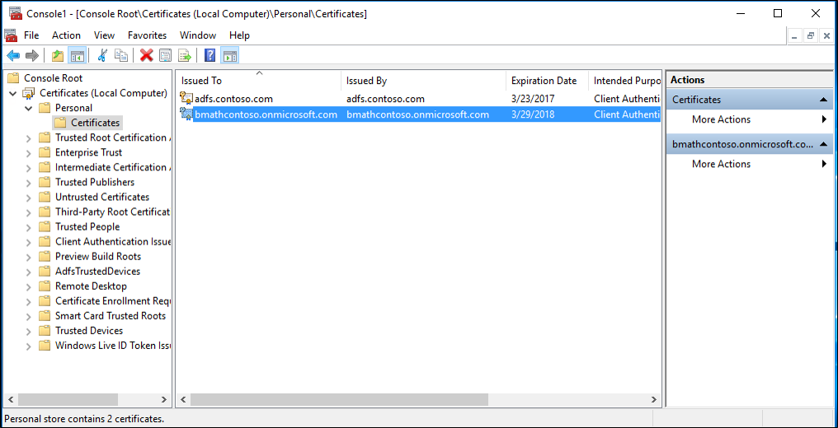Click the certificate list horizontal scrollbar thumb
This screenshot has width=838, height=428.
[339, 399]
